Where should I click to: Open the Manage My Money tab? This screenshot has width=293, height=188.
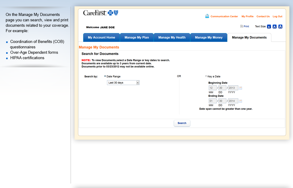coord(209,38)
